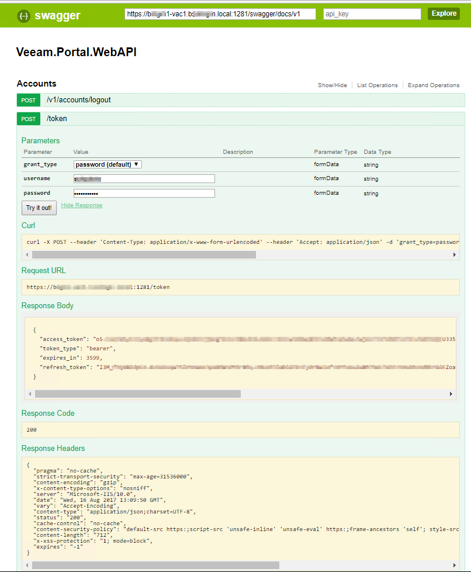
Task: Click the Hide Response link
Action: point(82,205)
